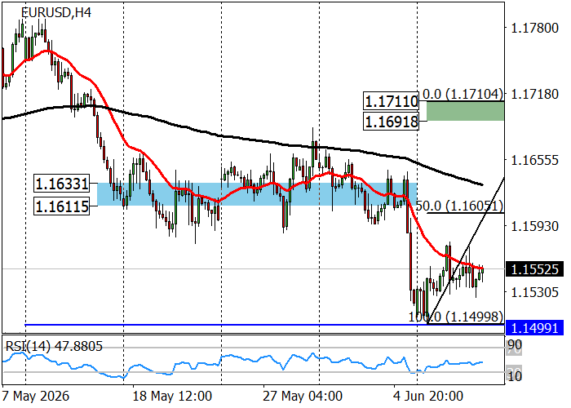Click the EURUSD,H4 chart title
The image size is (571, 408).
coord(56,13)
